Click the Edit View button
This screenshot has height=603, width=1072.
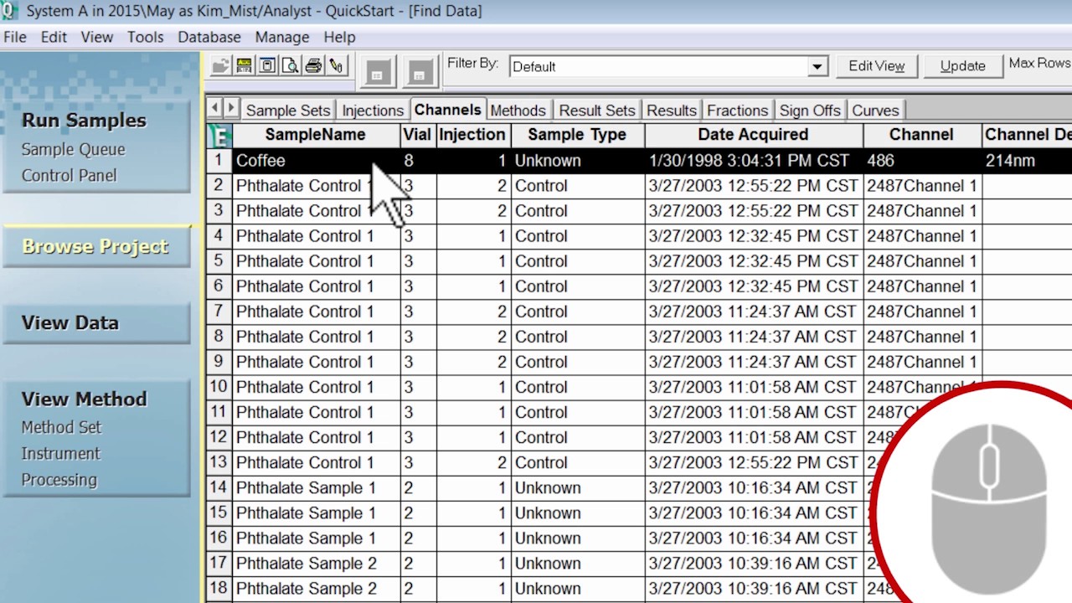tap(876, 66)
